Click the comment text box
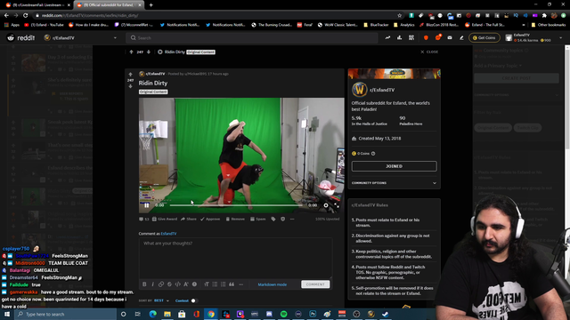 click(x=235, y=259)
